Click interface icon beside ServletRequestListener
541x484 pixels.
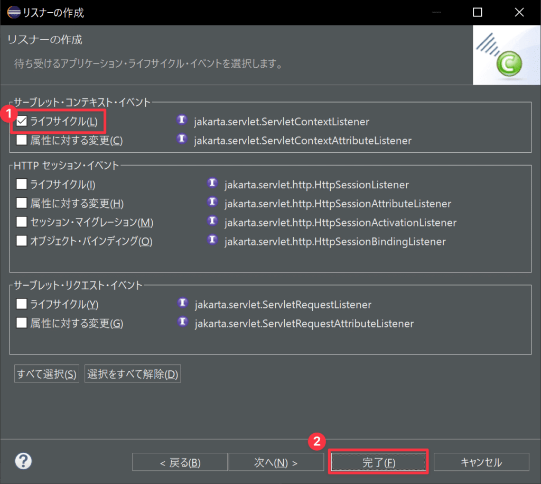click(x=182, y=304)
